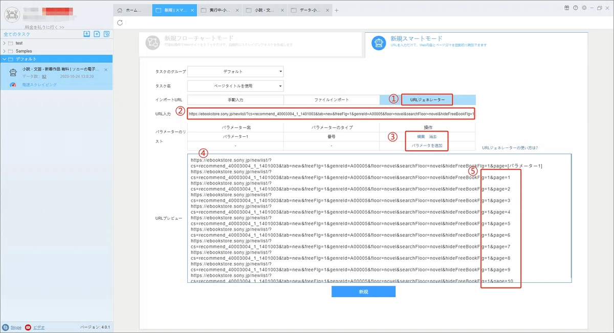
Task: Click the Skype icon in the footer
Action: [x=6, y=327]
